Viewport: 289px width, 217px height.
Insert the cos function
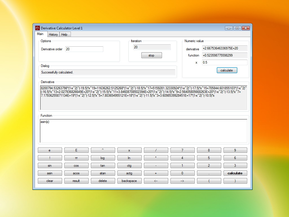[76, 166]
